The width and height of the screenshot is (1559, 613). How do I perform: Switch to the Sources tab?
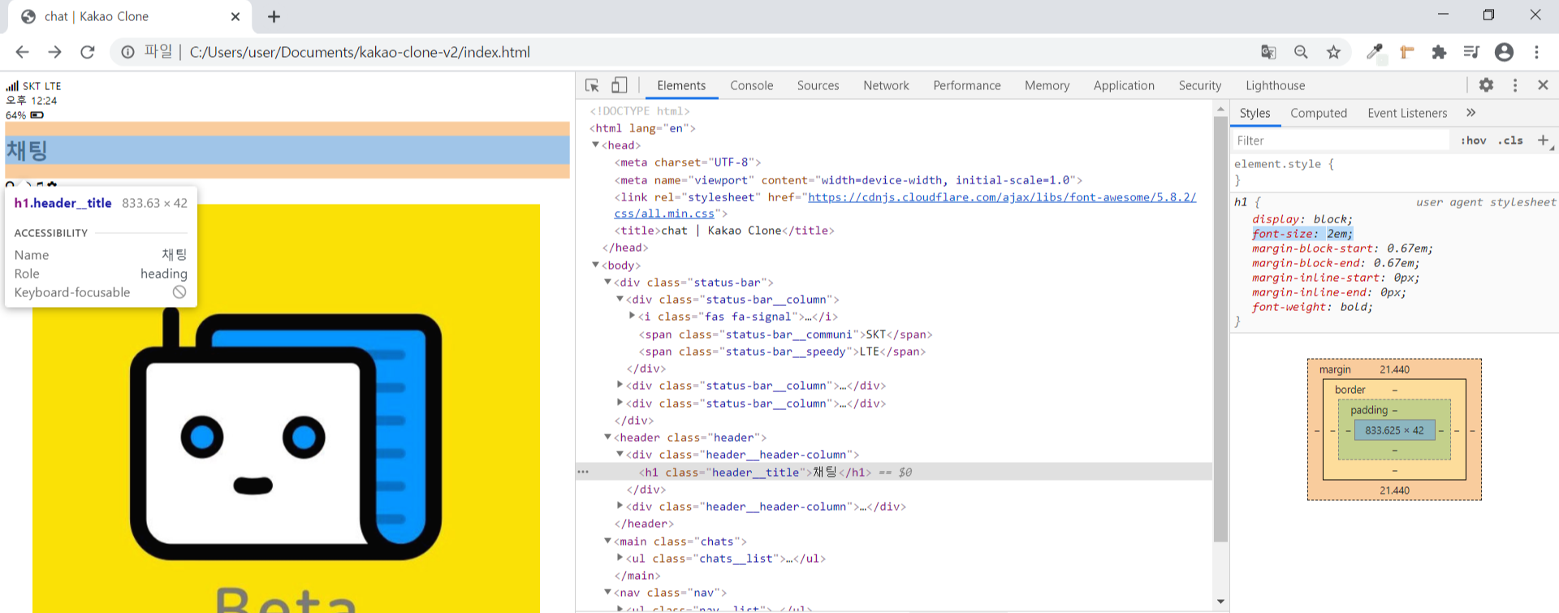pos(818,85)
